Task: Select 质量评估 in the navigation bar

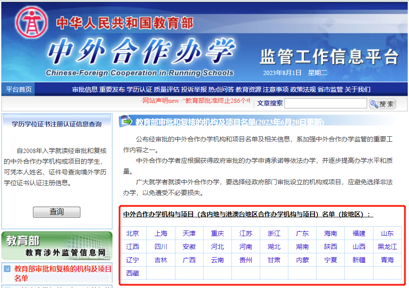Action: (x=167, y=90)
